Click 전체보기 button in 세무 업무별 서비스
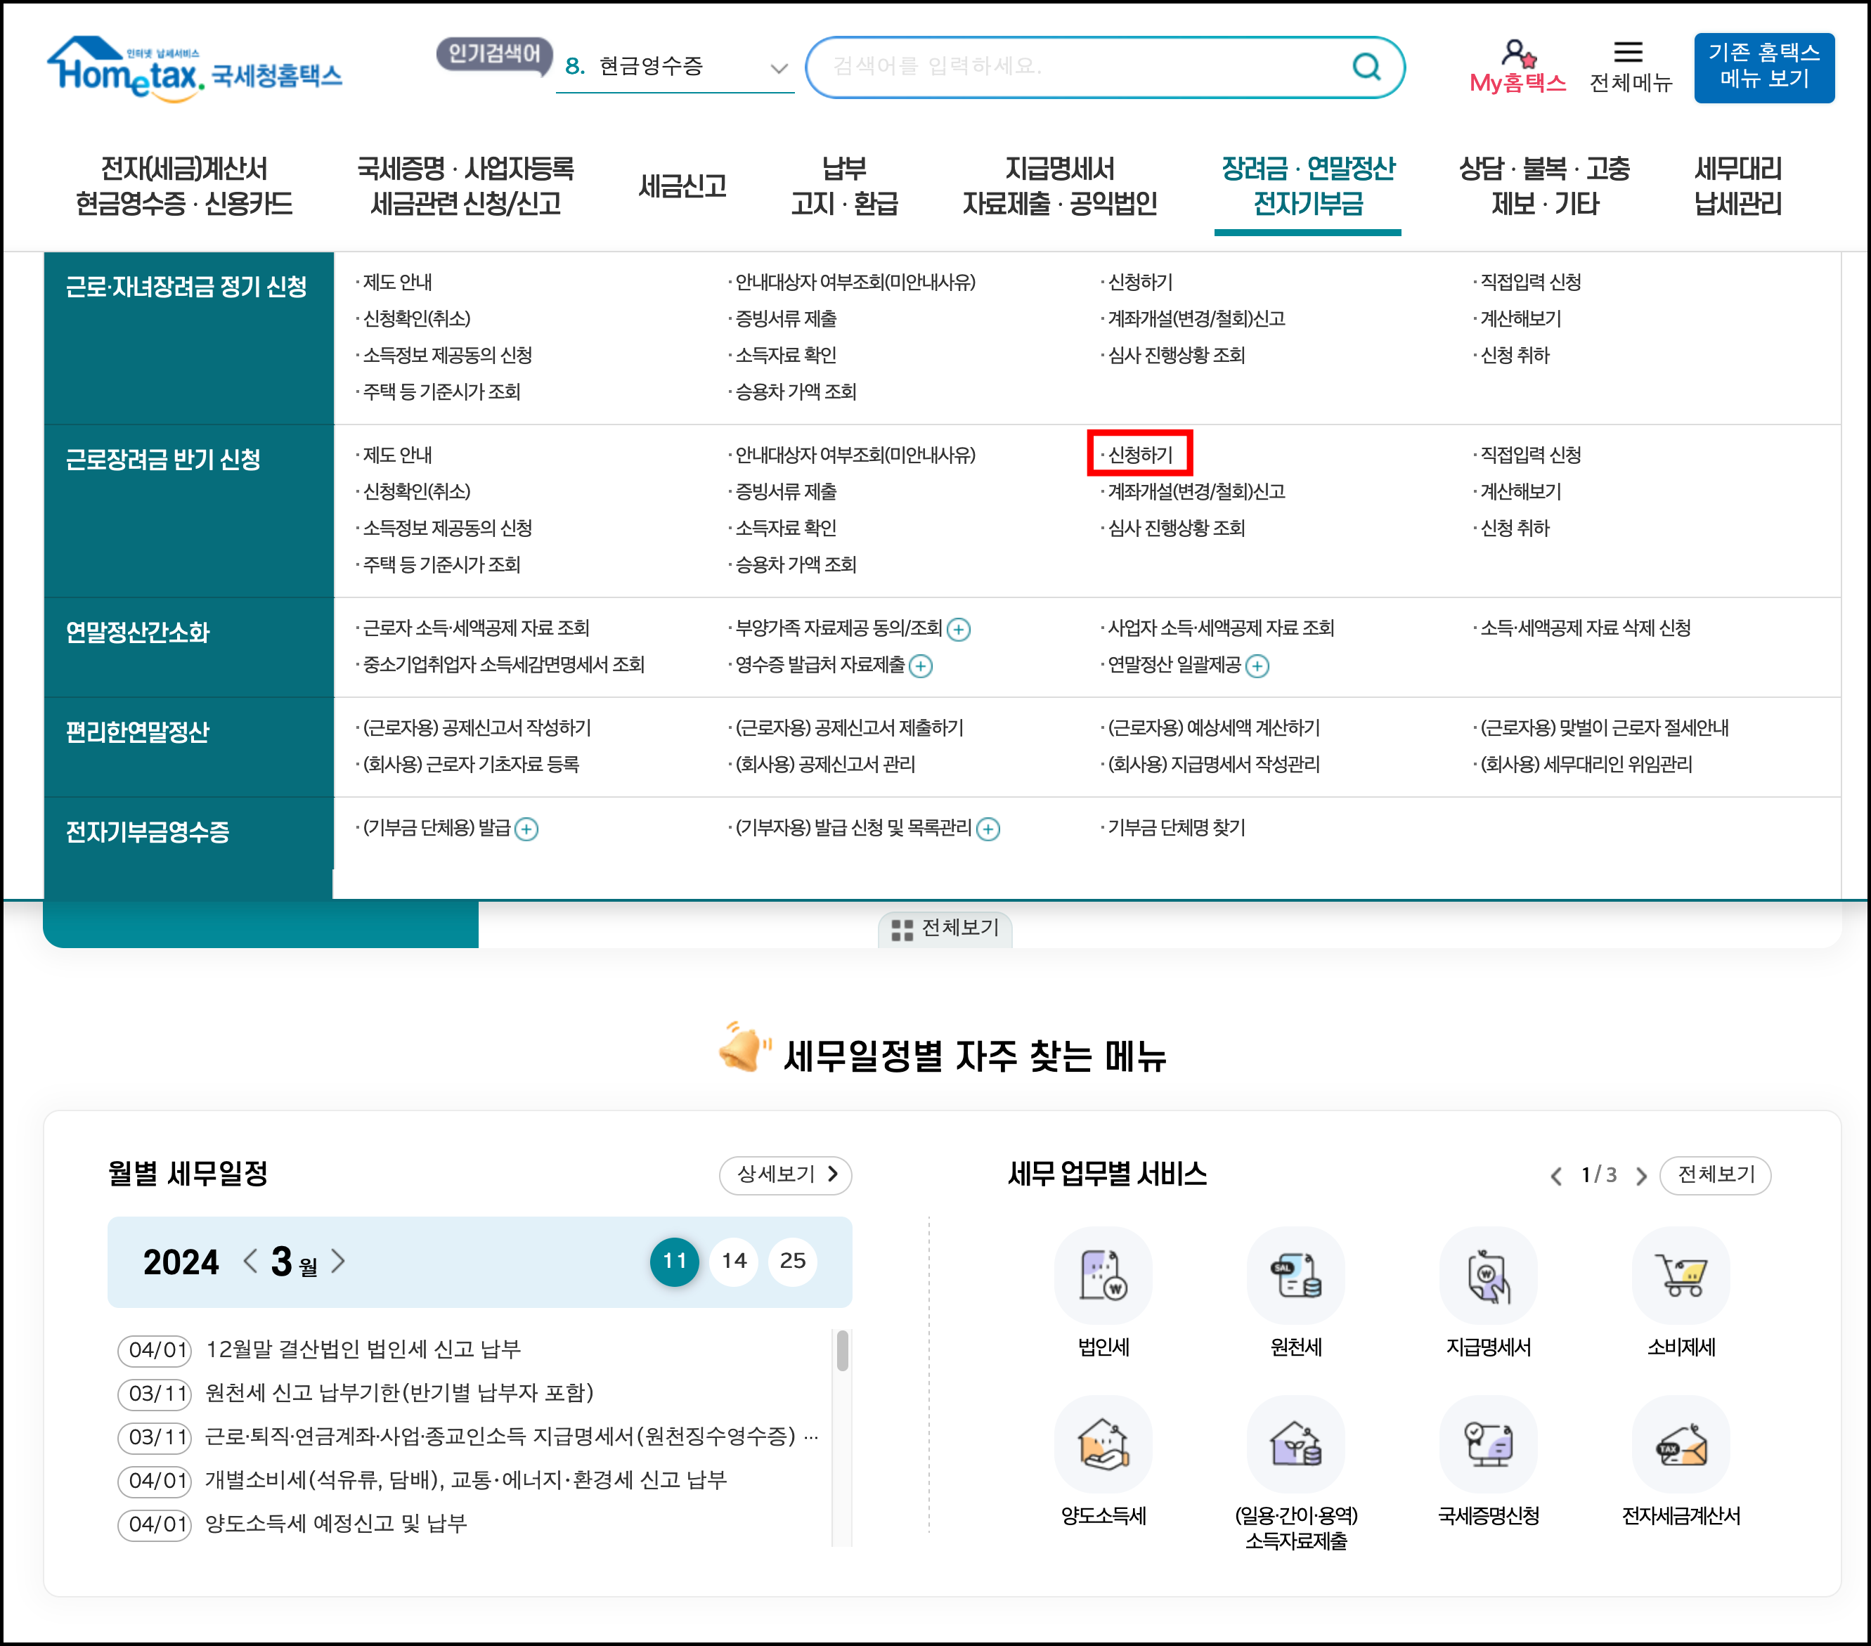The image size is (1871, 1646). [x=1714, y=1174]
